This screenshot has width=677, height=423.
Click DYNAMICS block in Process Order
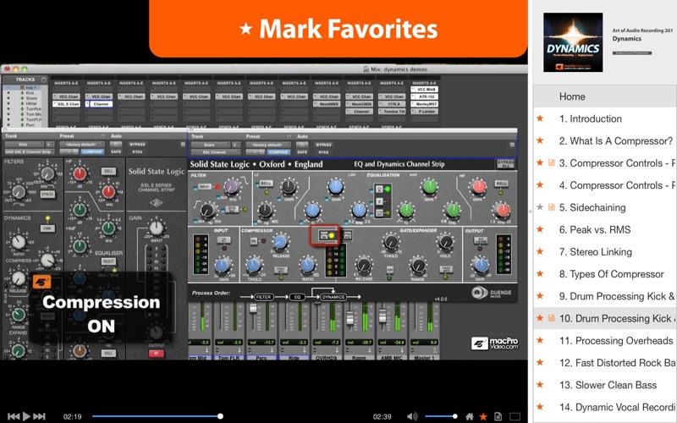(x=333, y=297)
